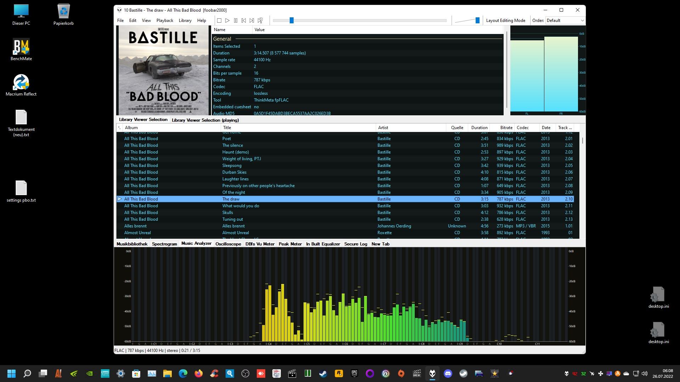
Task: Switch to Musikbibliothek tab
Action: 132,244
